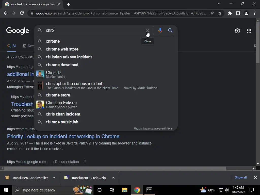
Task: Select "chris chan incident" suggestion
Action: (x=106, y=114)
